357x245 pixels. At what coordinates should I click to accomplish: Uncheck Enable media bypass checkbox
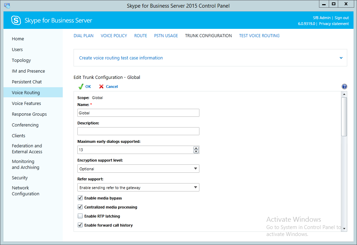pos(80,198)
